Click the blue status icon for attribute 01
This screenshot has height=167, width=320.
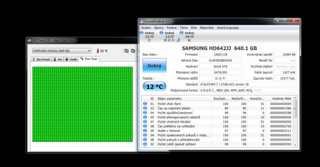[145, 104]
